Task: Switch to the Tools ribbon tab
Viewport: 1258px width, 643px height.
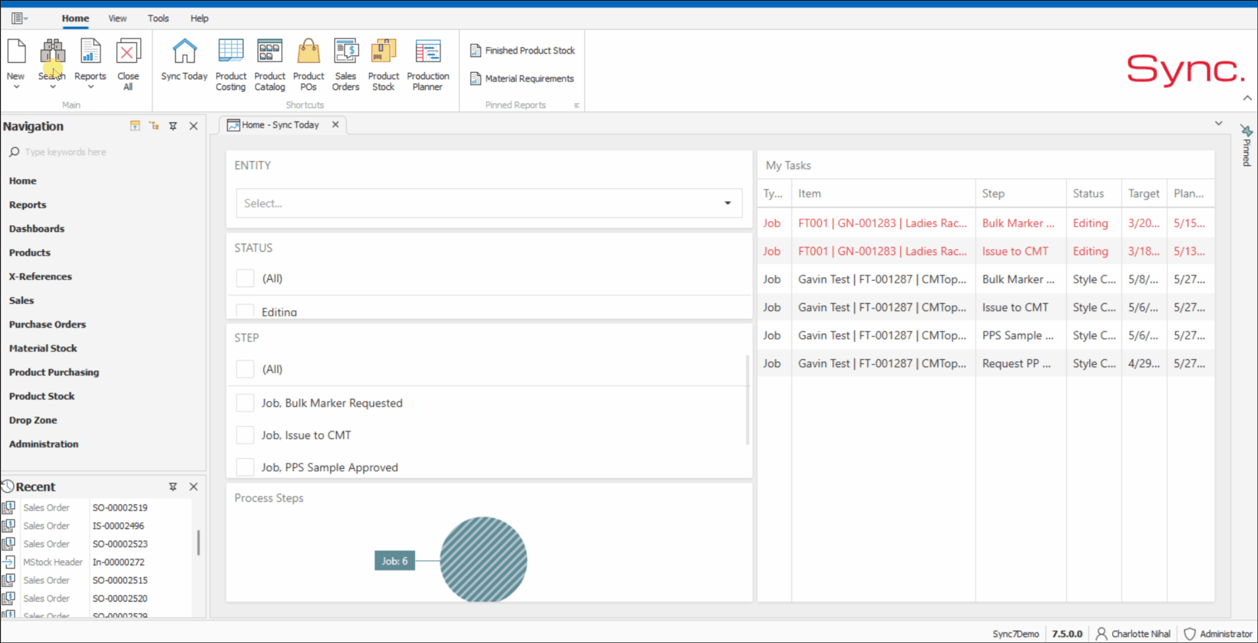Action: pos(158,18)
